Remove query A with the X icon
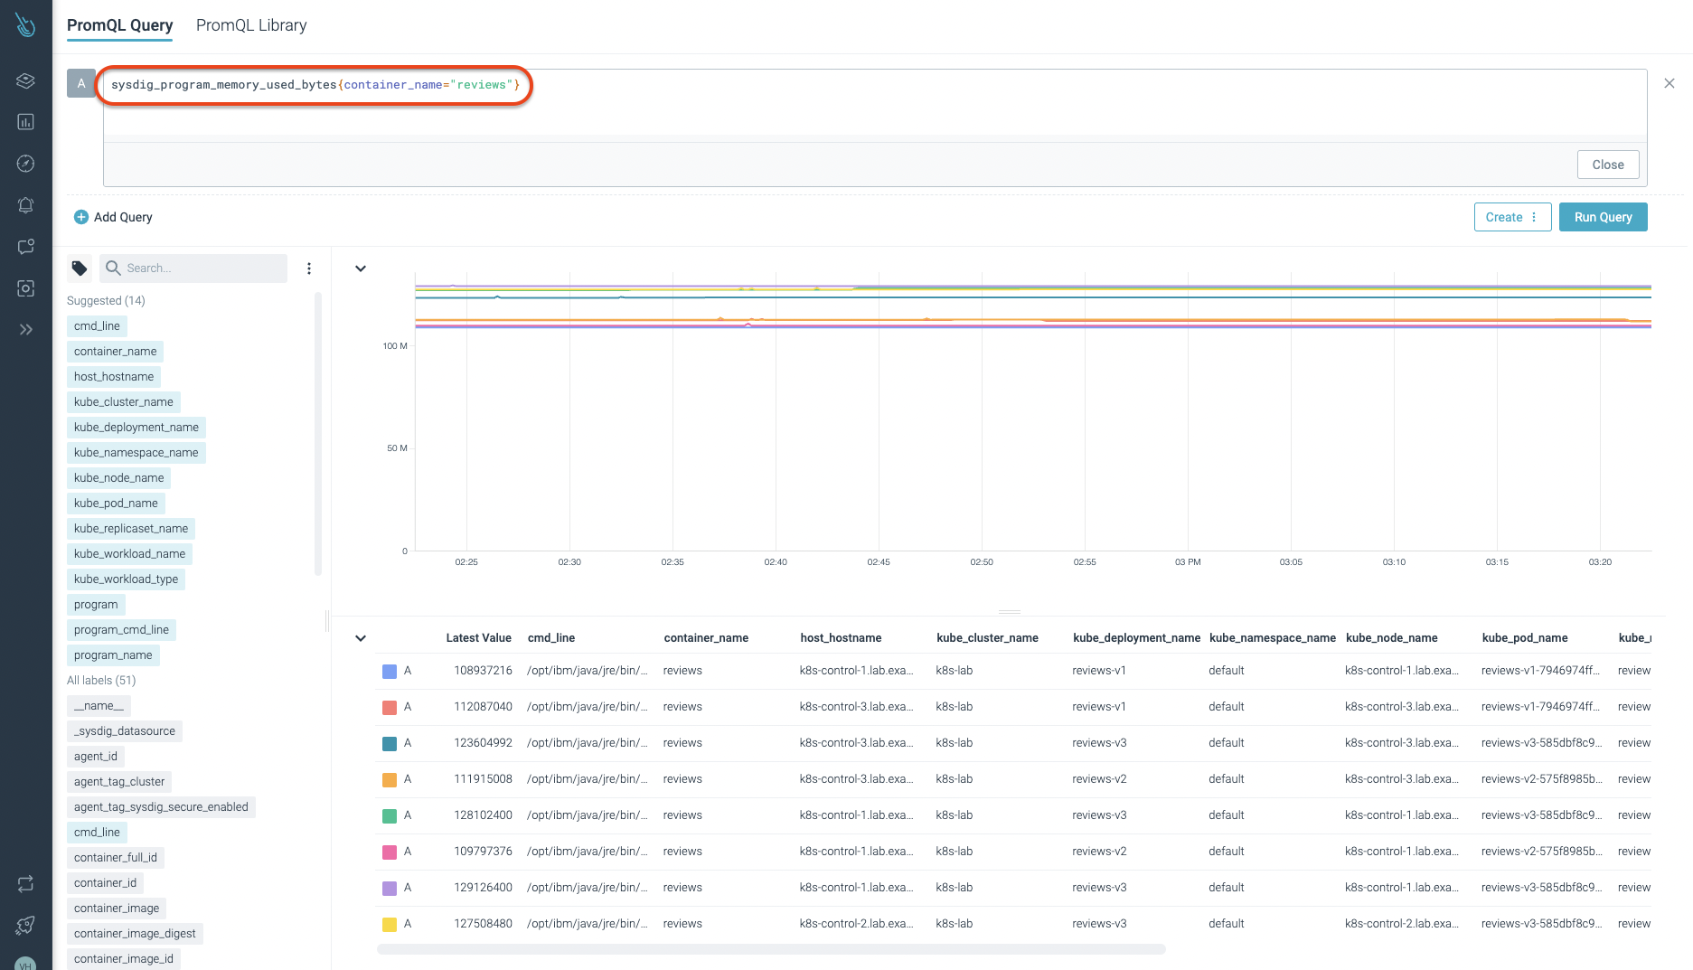Viewport: 1693px width, 970px height. (1669, 83)
